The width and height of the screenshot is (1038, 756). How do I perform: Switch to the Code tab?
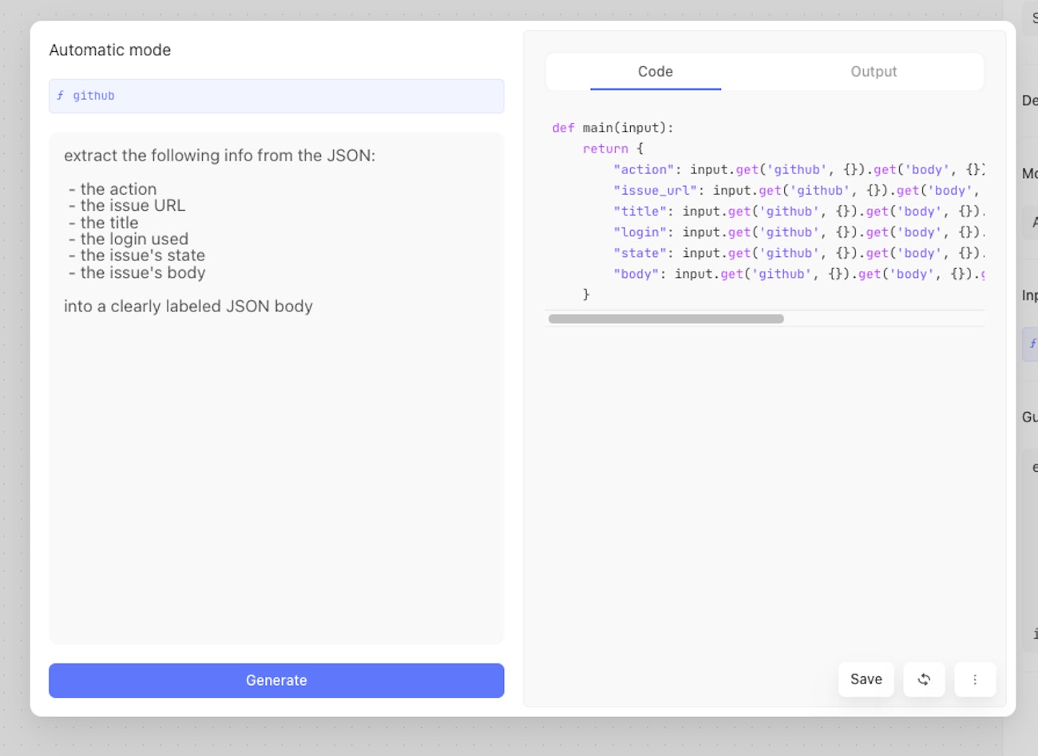pos(655,72)
